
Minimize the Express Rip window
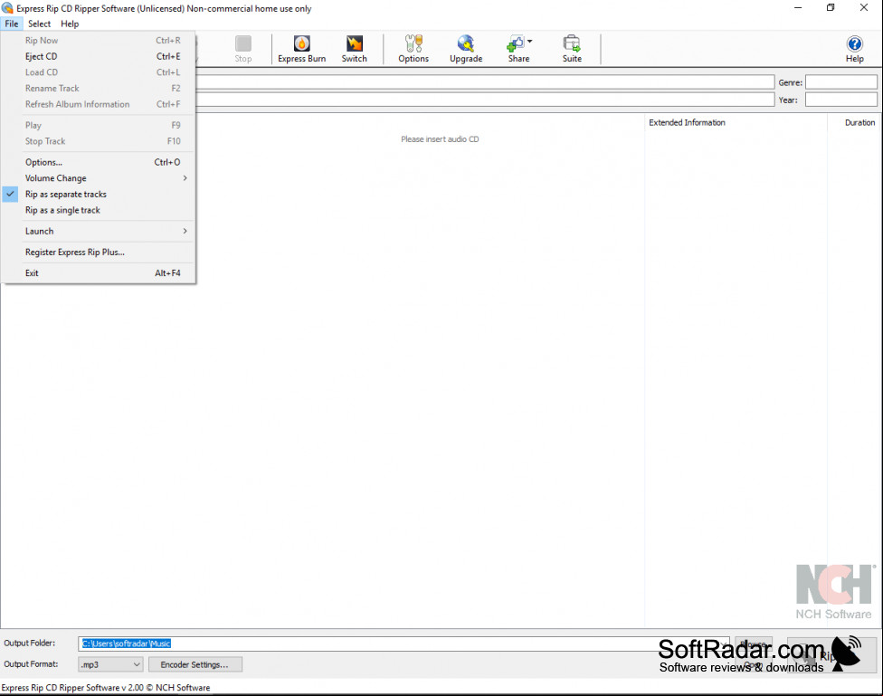click(798, 8)
